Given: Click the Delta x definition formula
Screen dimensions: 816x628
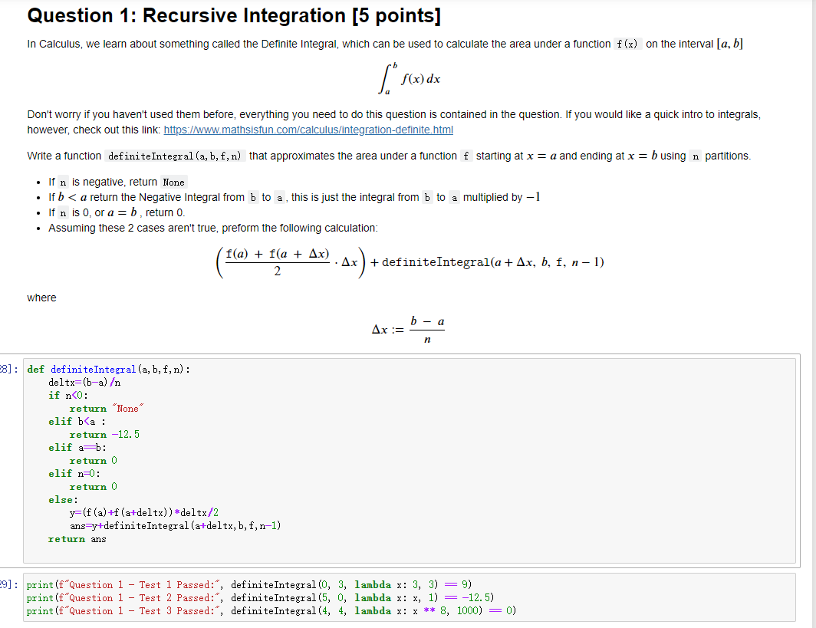Looking at the screenshot, I should coord(407,327).
